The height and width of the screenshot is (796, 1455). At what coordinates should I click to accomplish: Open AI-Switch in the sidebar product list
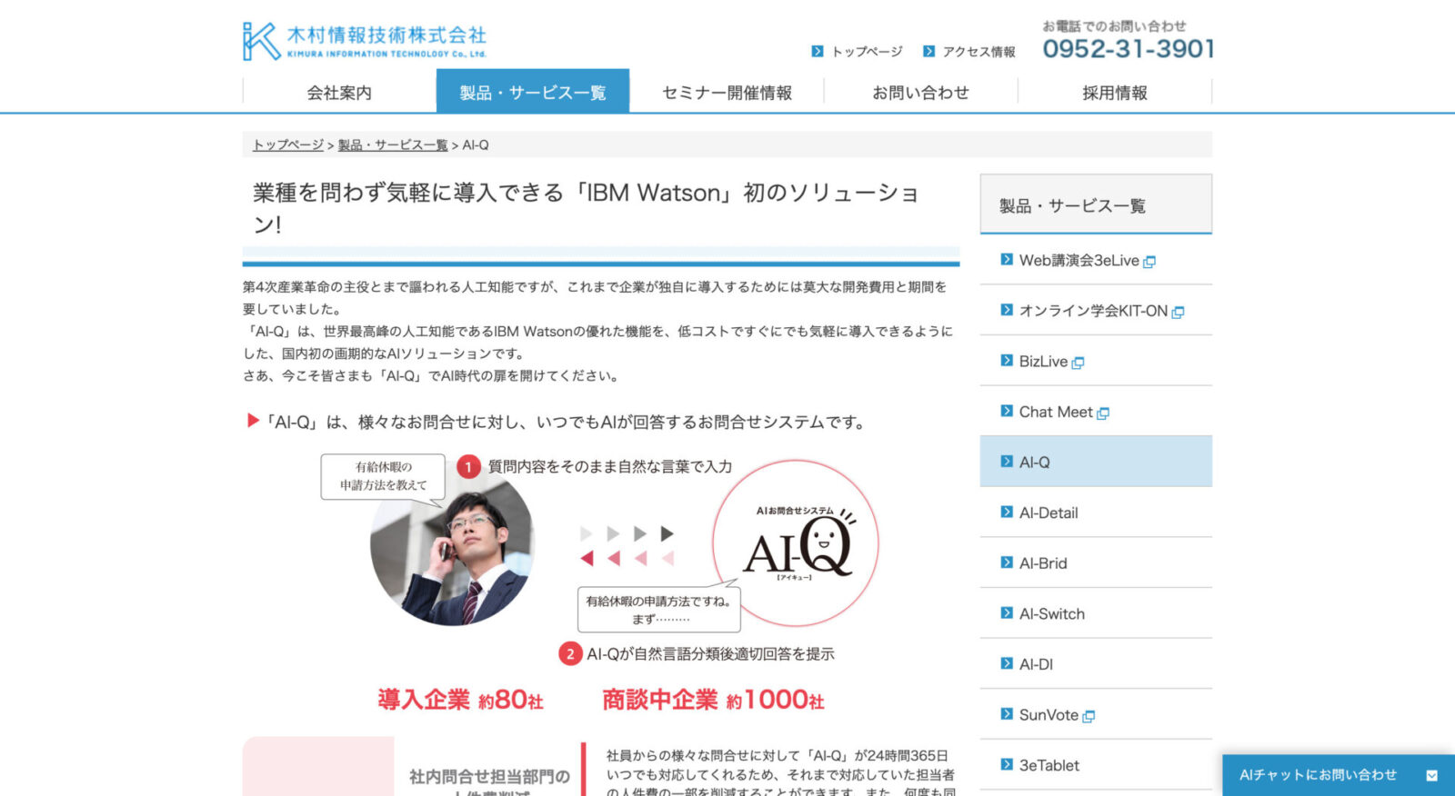click(1051, 614)
